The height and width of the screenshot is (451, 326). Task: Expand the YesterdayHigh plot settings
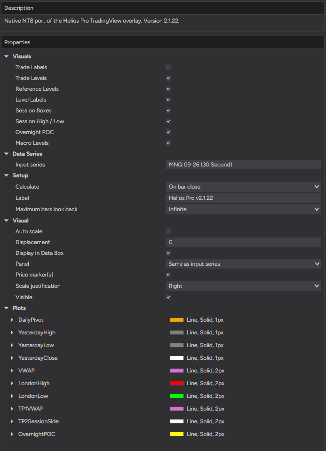click(x=12, y=332)
